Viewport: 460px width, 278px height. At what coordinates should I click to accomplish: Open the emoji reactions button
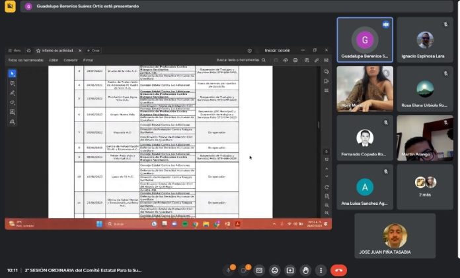tap(275, 270)
